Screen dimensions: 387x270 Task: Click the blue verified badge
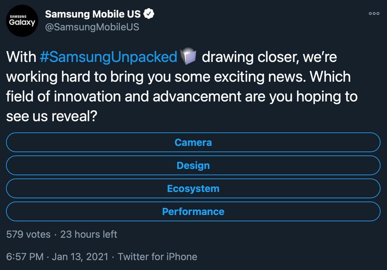(x=149, y=14)
